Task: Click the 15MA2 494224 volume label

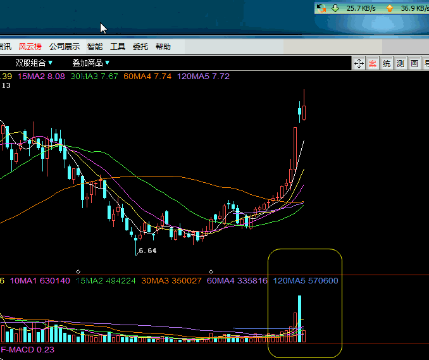Action: click(106, 281)
